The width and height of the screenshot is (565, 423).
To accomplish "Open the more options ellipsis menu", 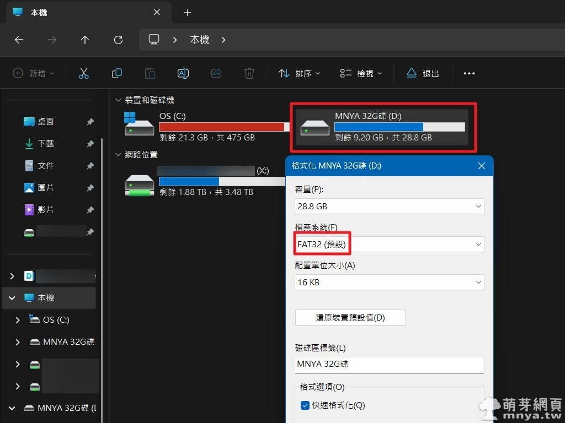I will tap(469, 73).
